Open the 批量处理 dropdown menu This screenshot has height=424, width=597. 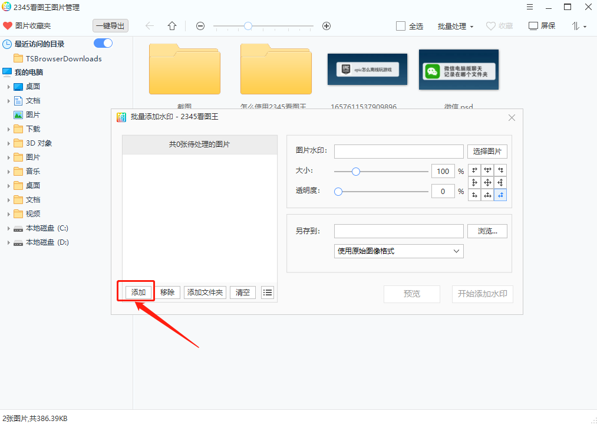pos(456,26)
